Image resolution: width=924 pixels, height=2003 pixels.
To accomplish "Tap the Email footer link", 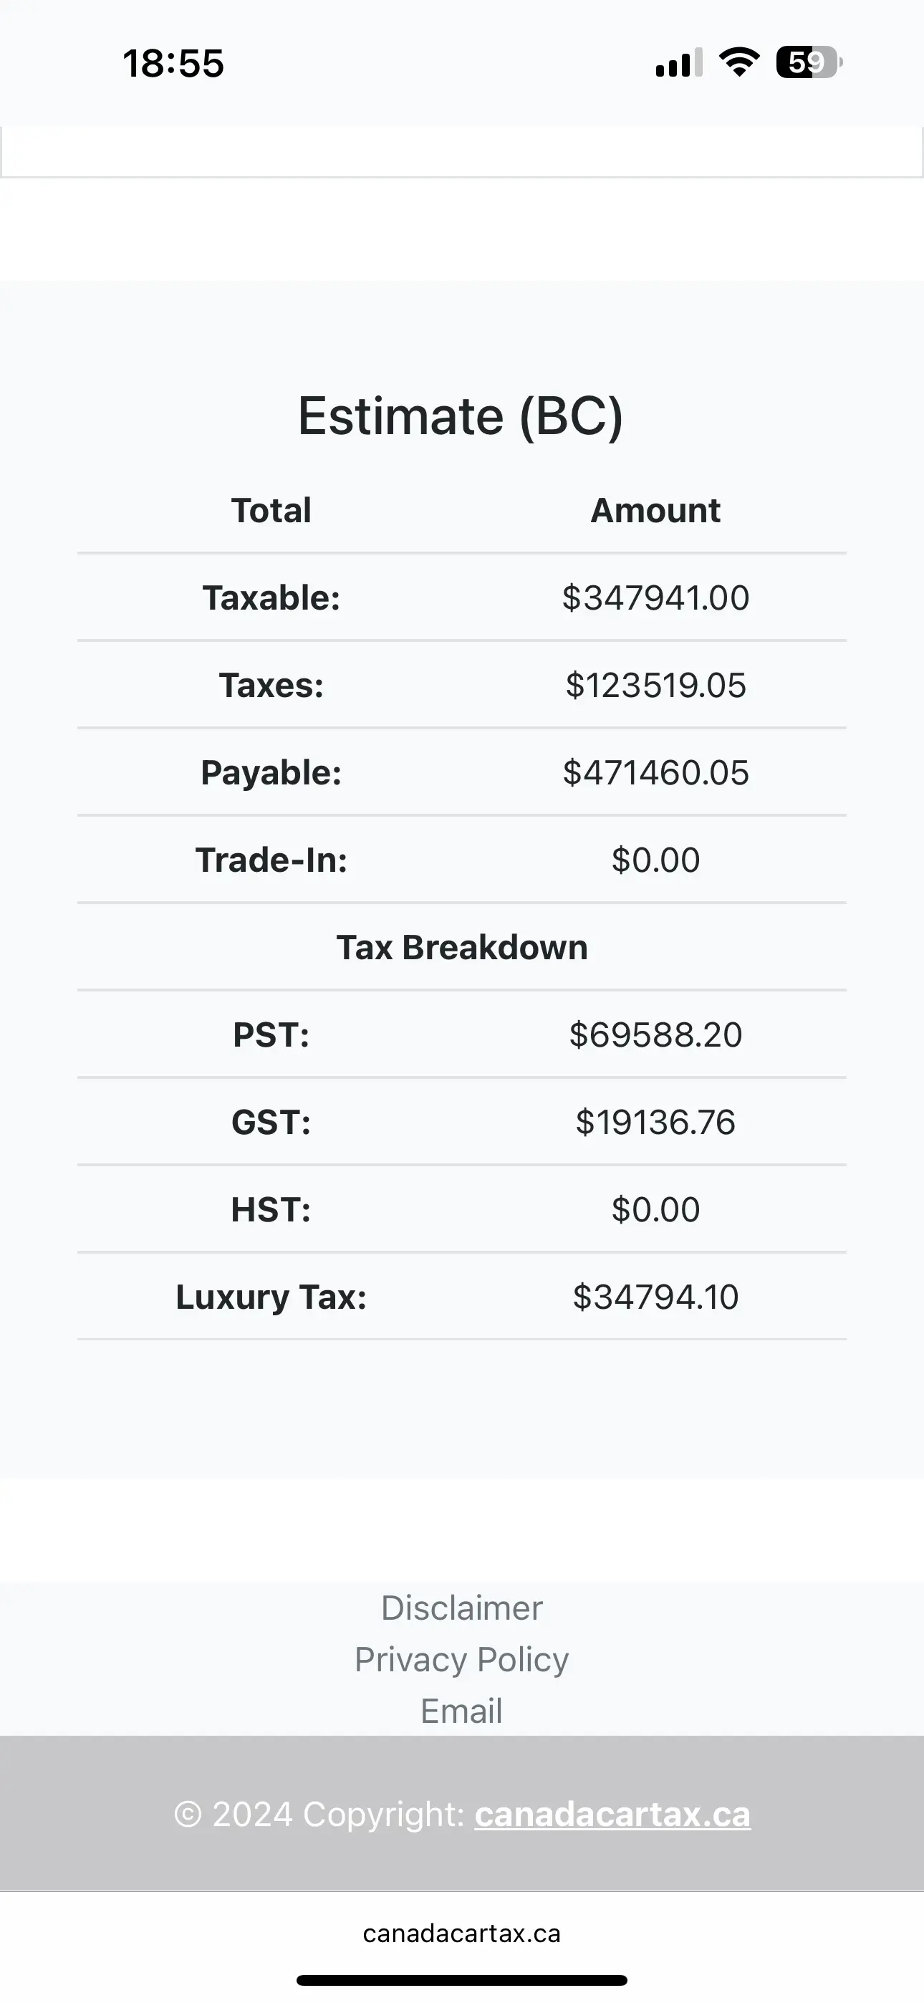I will coord(461,1711).
